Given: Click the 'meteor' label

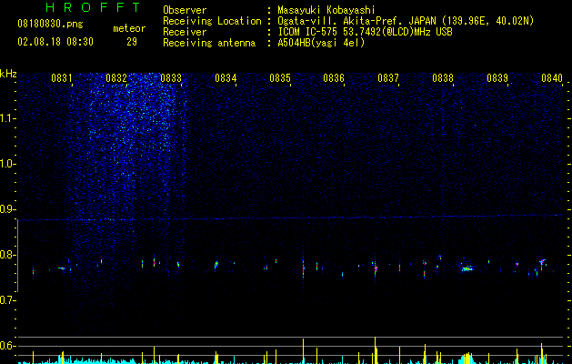Looking at the screenshot, I should (129, 28).
